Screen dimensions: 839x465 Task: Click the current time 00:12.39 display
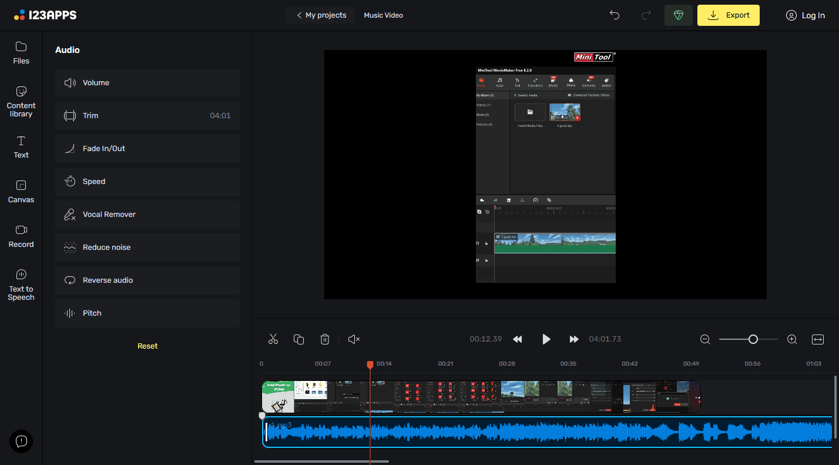pyautogui.click(x=485, y=339)
